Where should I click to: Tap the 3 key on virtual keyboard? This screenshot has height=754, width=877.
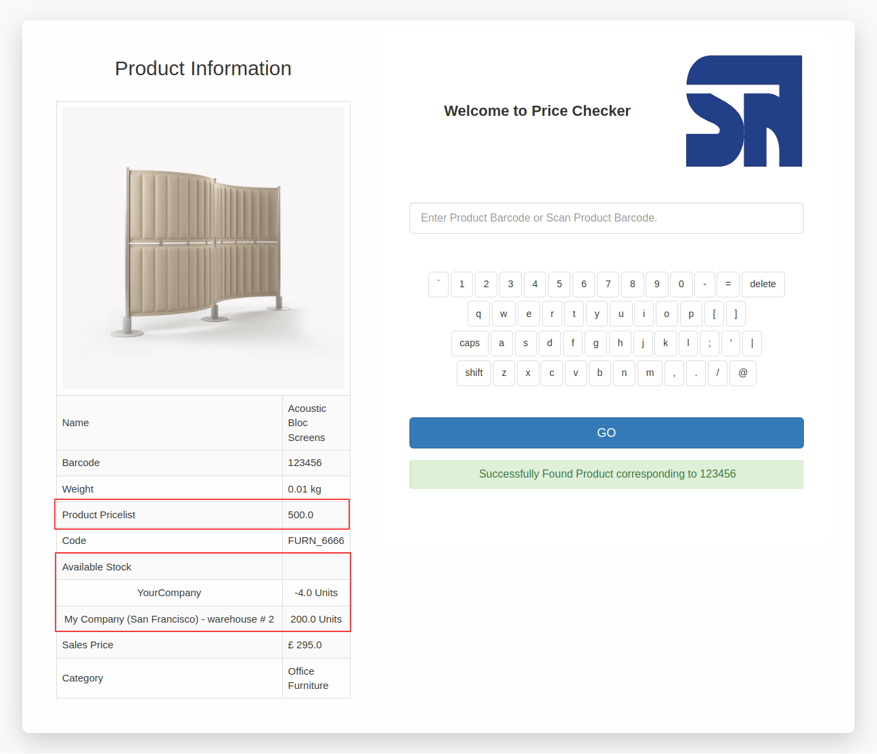pos(510,285)
